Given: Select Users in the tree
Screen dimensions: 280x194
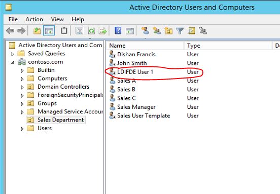Looking at the screenshot, I should (x=45, y=128).
